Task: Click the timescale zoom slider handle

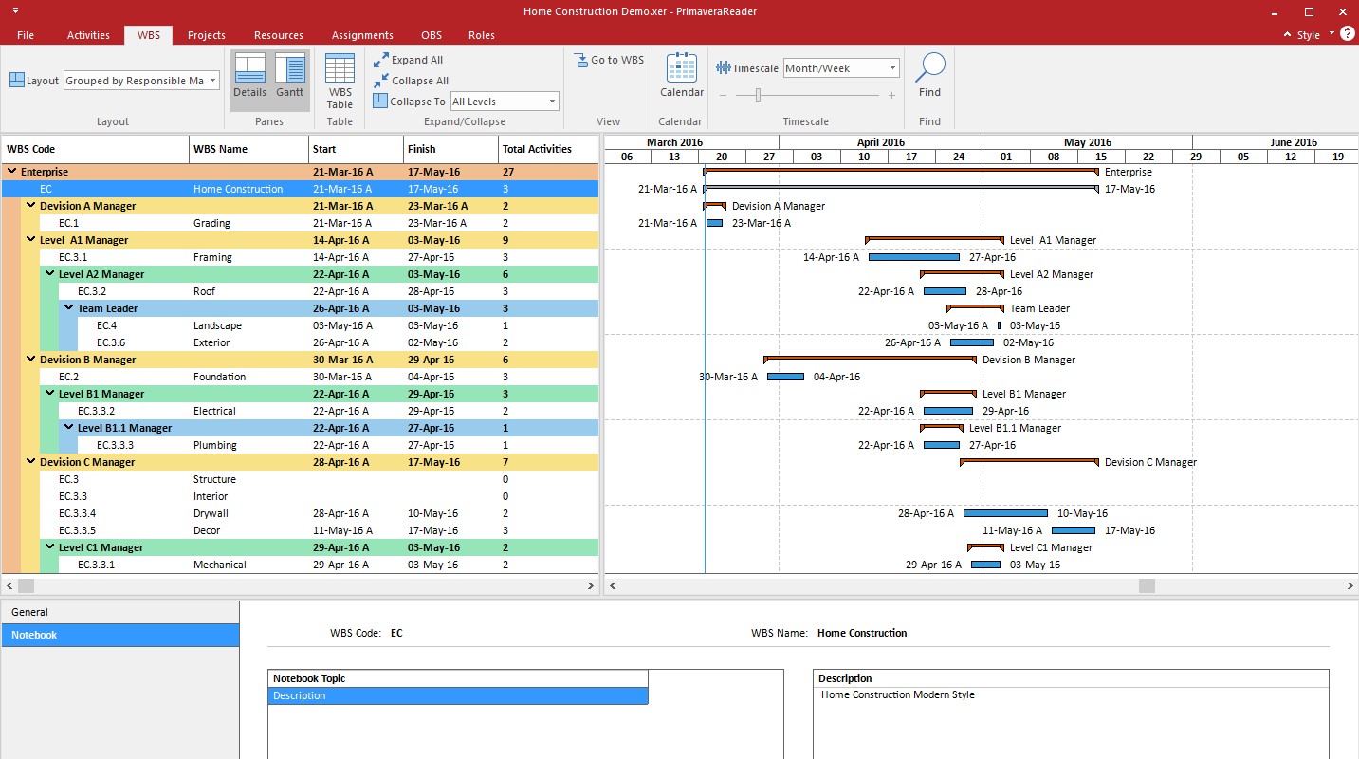Action: (758, 95)
